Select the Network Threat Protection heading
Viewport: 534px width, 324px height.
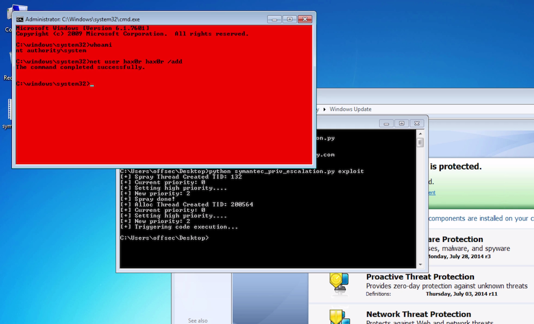point(419,314)
